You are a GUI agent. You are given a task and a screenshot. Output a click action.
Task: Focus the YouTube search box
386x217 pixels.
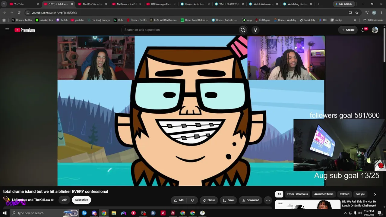(x=180, y=30)
